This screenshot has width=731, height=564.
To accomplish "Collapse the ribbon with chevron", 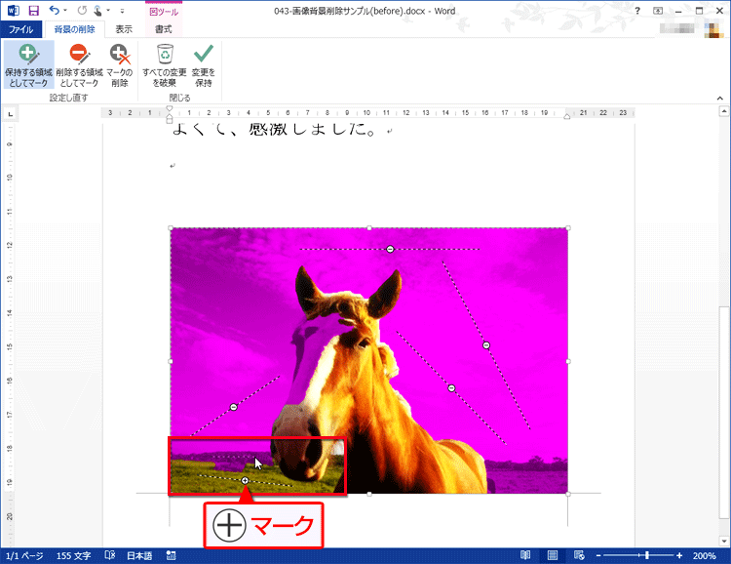I will tap(720, 98).
